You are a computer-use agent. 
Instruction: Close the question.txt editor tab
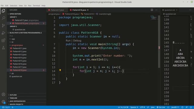coord(177,10)
